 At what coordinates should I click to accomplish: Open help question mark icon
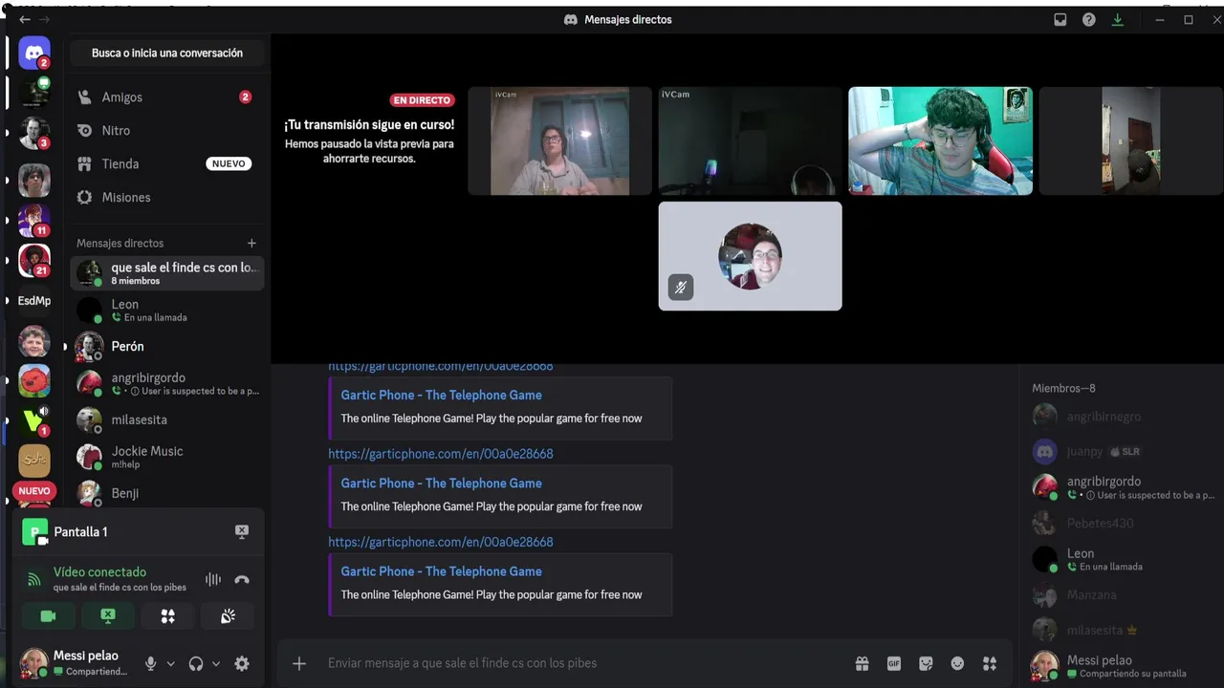pos(1089,19)
